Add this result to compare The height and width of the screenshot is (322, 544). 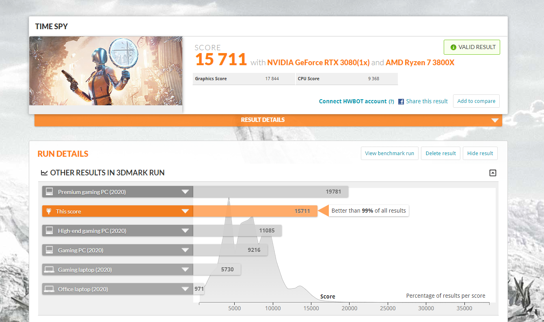[476, 101]
